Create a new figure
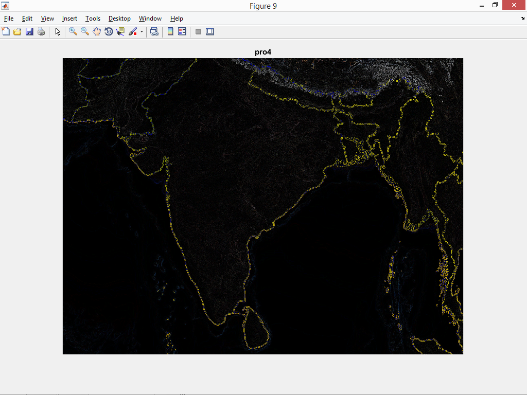The image size is (527, 395). pyautogui.click(x=6, y=31)
